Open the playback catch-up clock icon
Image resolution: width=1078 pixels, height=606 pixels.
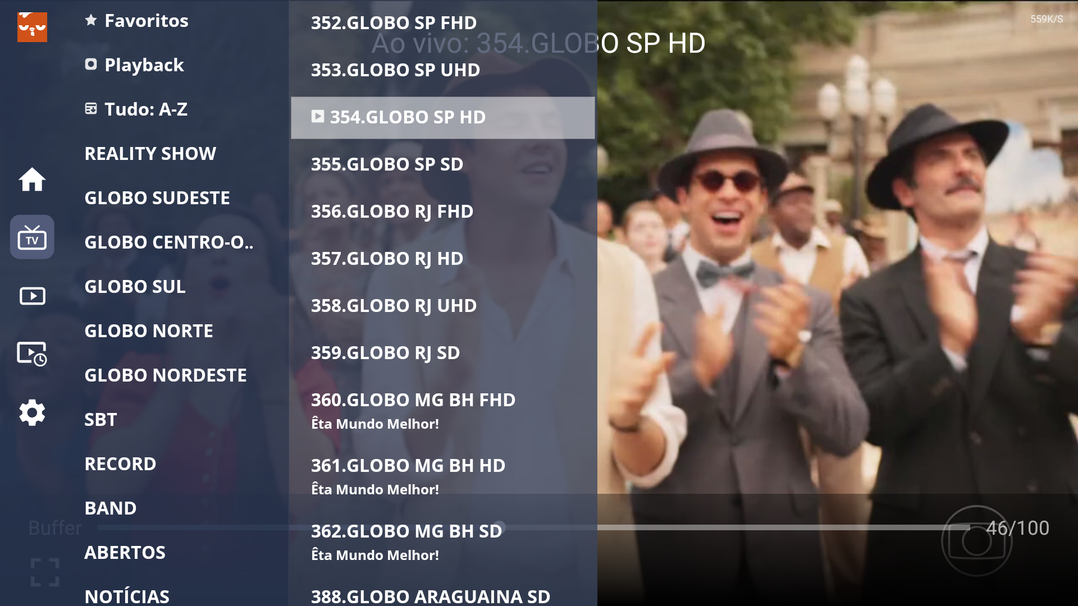(32, 354)
